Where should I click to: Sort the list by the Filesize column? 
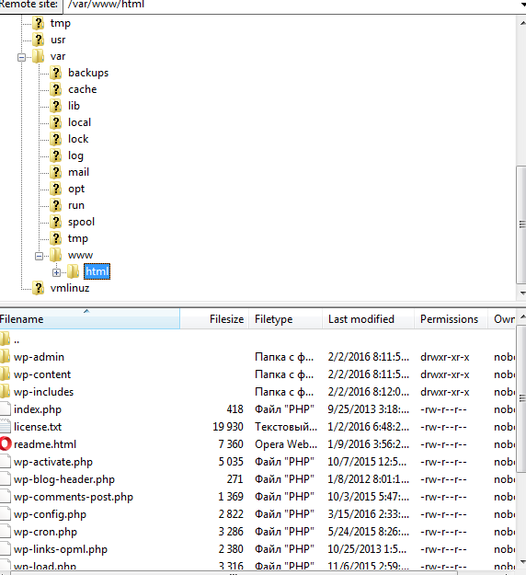click(x=214, y=319)
